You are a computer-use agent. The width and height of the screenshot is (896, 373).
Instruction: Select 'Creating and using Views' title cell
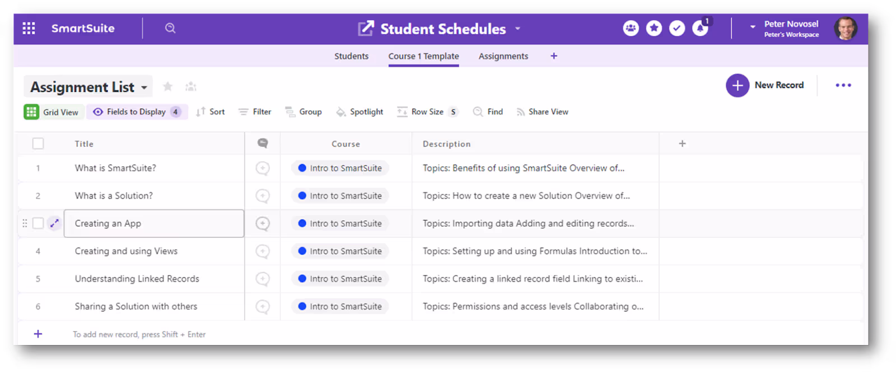click(154, 251)
